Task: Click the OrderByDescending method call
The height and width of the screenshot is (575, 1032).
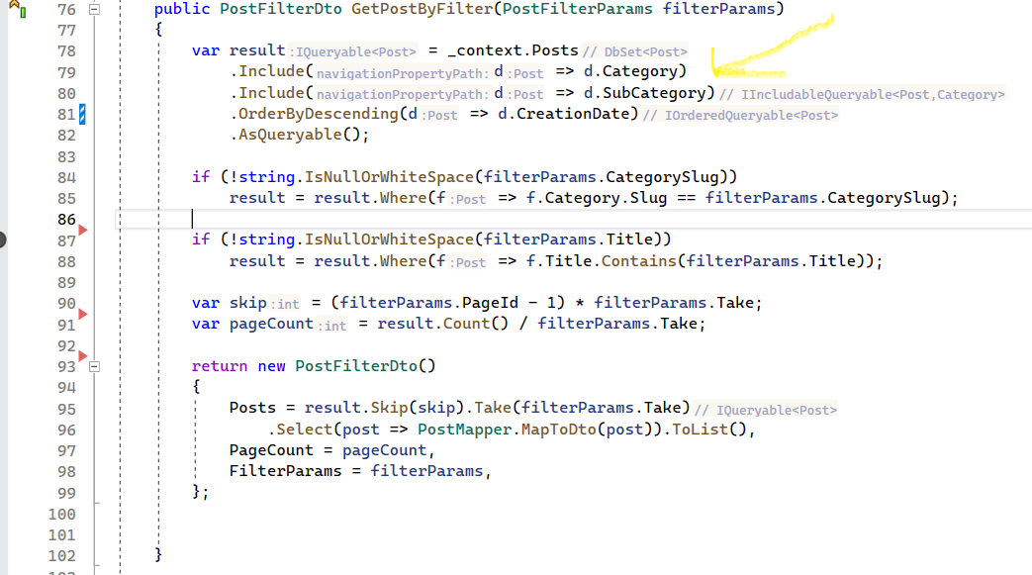Action: pos(318,114)
